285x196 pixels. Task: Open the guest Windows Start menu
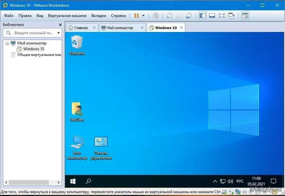(x=73, y=181)
